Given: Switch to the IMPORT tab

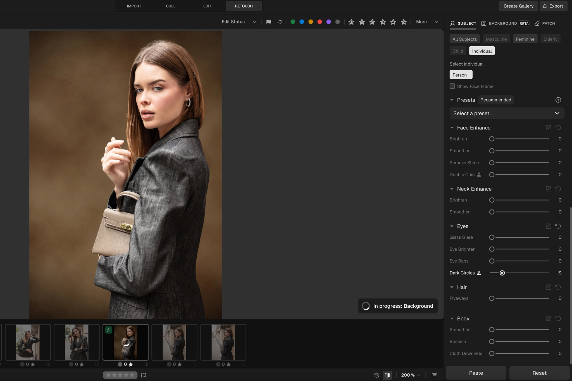Looking at the screenshot, I should pos(134,6).
